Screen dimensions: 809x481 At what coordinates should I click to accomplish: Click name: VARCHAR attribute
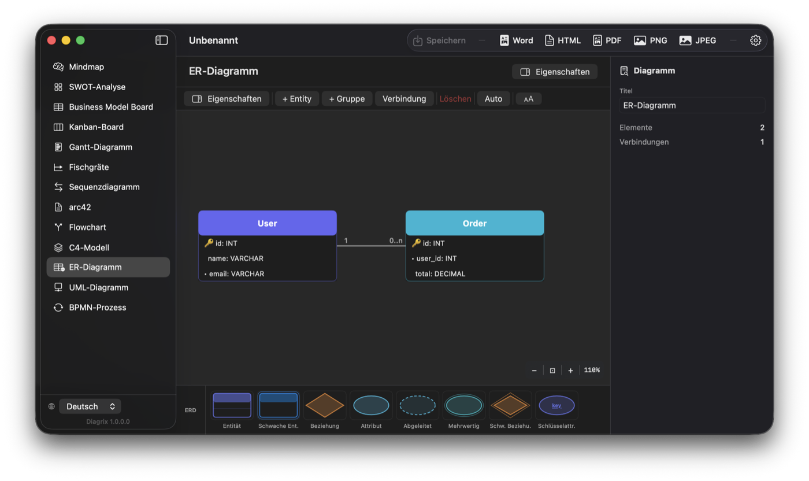pyautogui.click(x=268, y=258)
